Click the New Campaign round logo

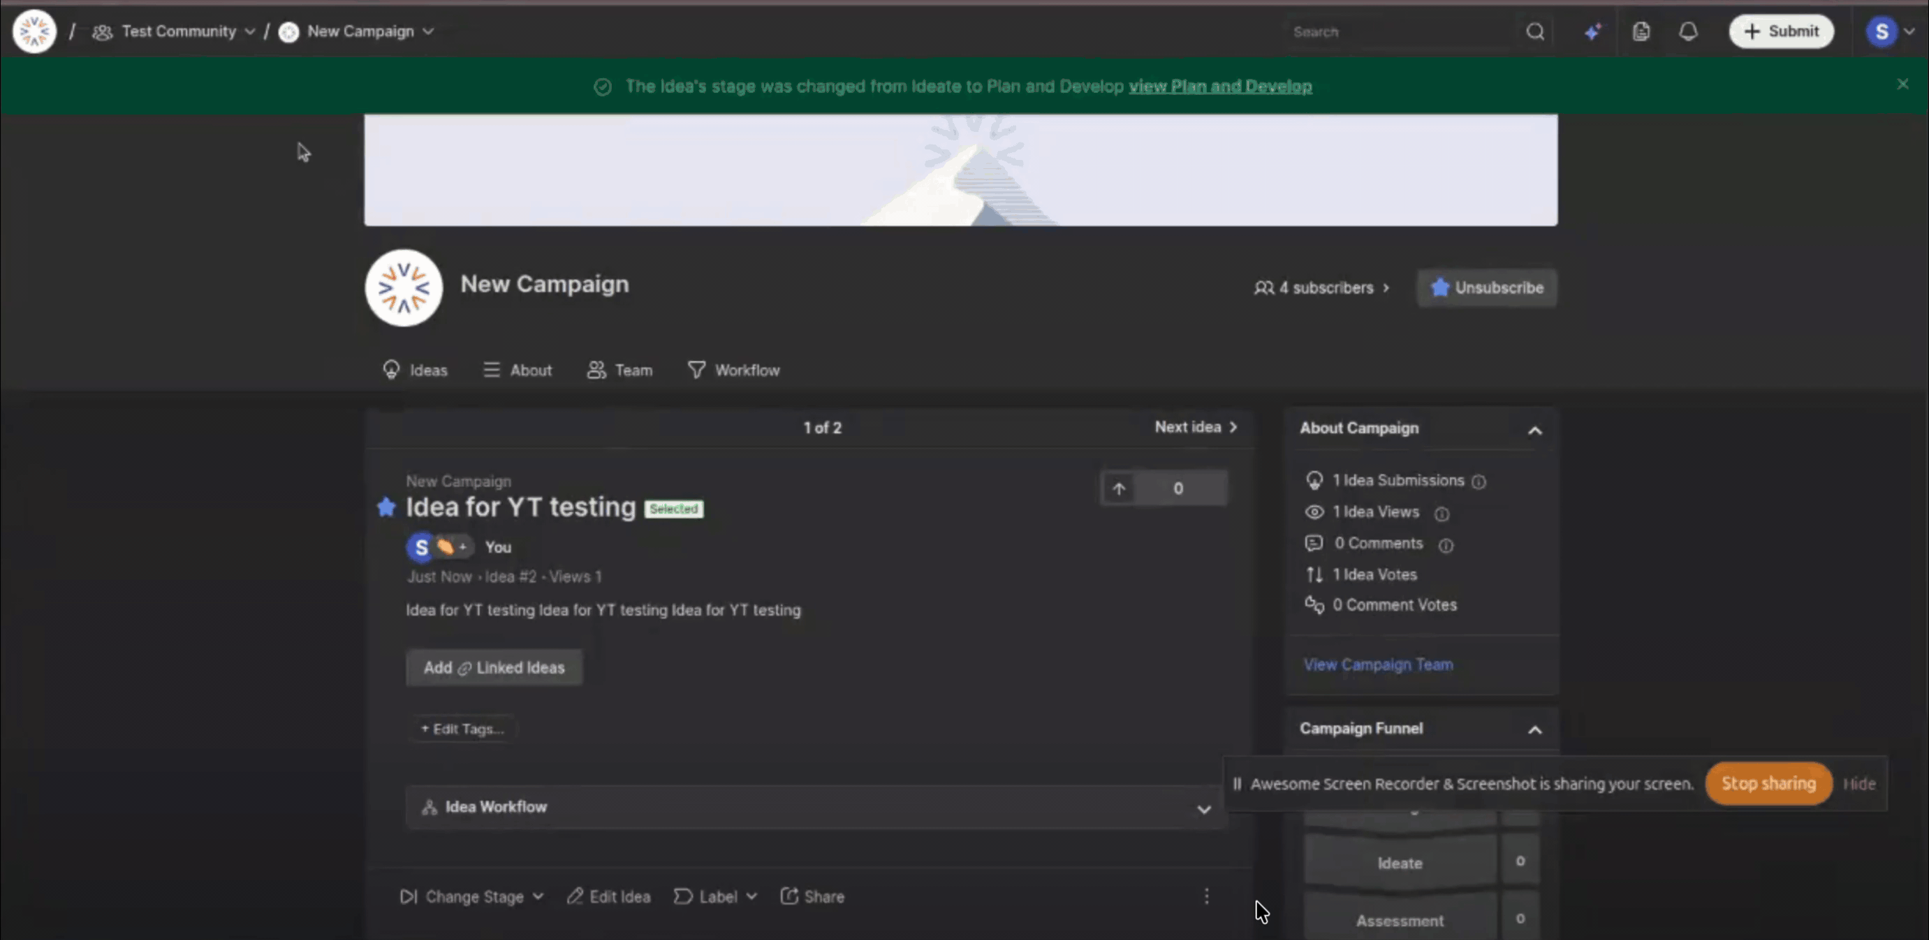click(x=404, y=288)
